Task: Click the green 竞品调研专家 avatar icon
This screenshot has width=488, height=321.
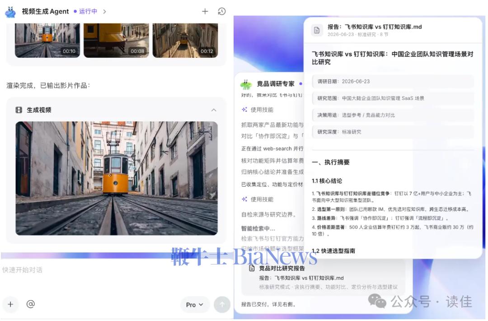Action: coord(246,84)
